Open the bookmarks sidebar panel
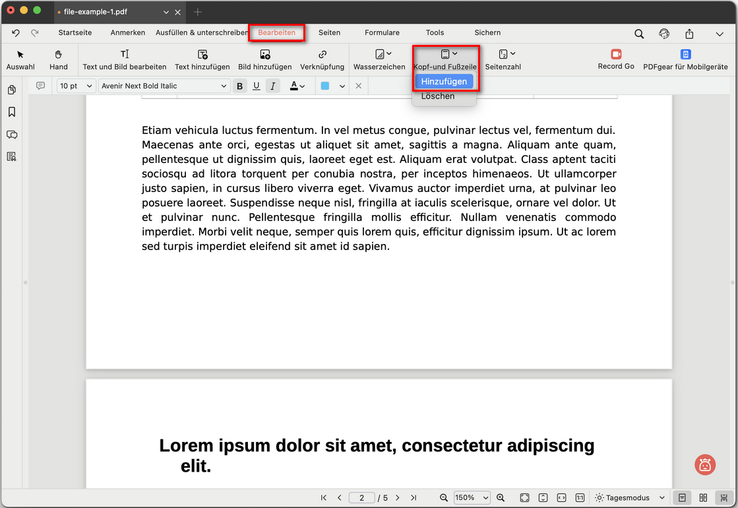 point(11,112)
